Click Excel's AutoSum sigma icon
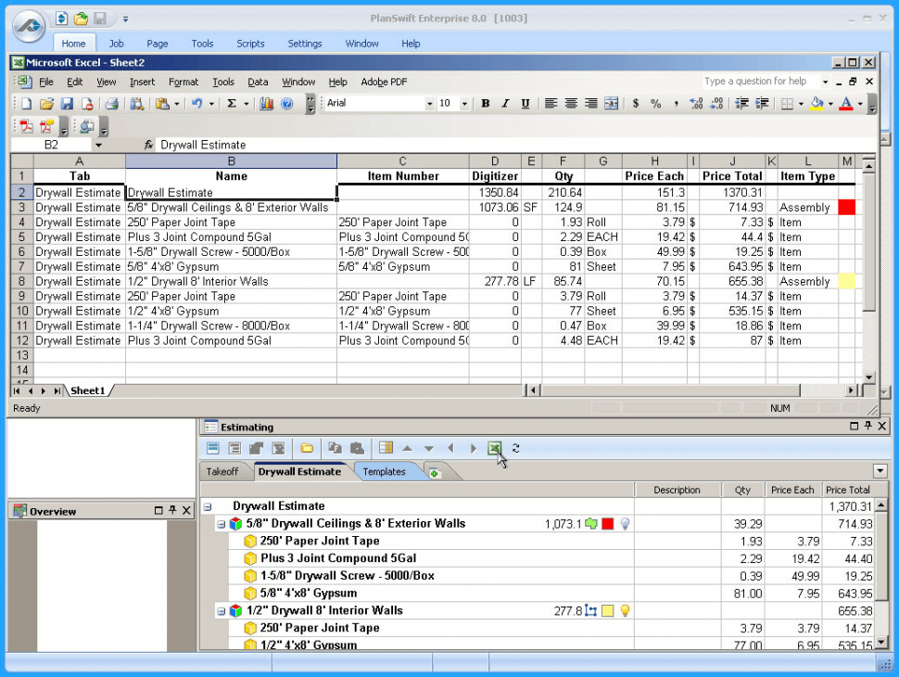The width and height of the screenshot is (899, 677). tap(232, 103)
